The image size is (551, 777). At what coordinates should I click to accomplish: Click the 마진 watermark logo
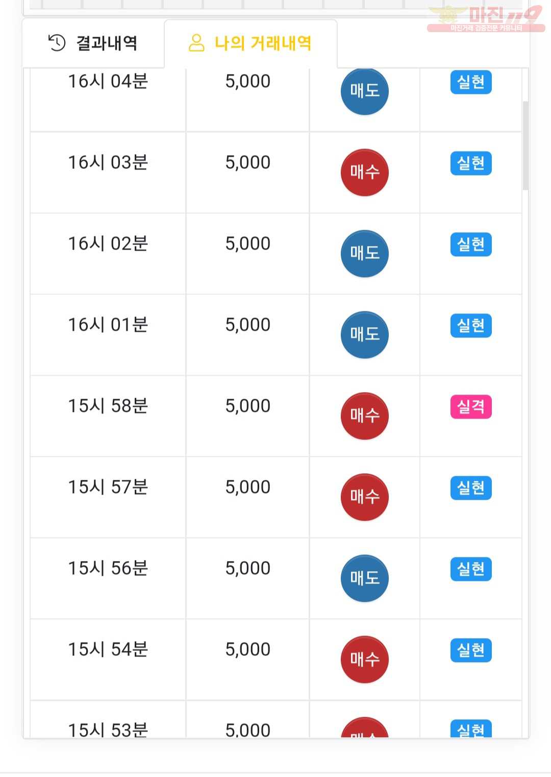(x=486, y=19)
